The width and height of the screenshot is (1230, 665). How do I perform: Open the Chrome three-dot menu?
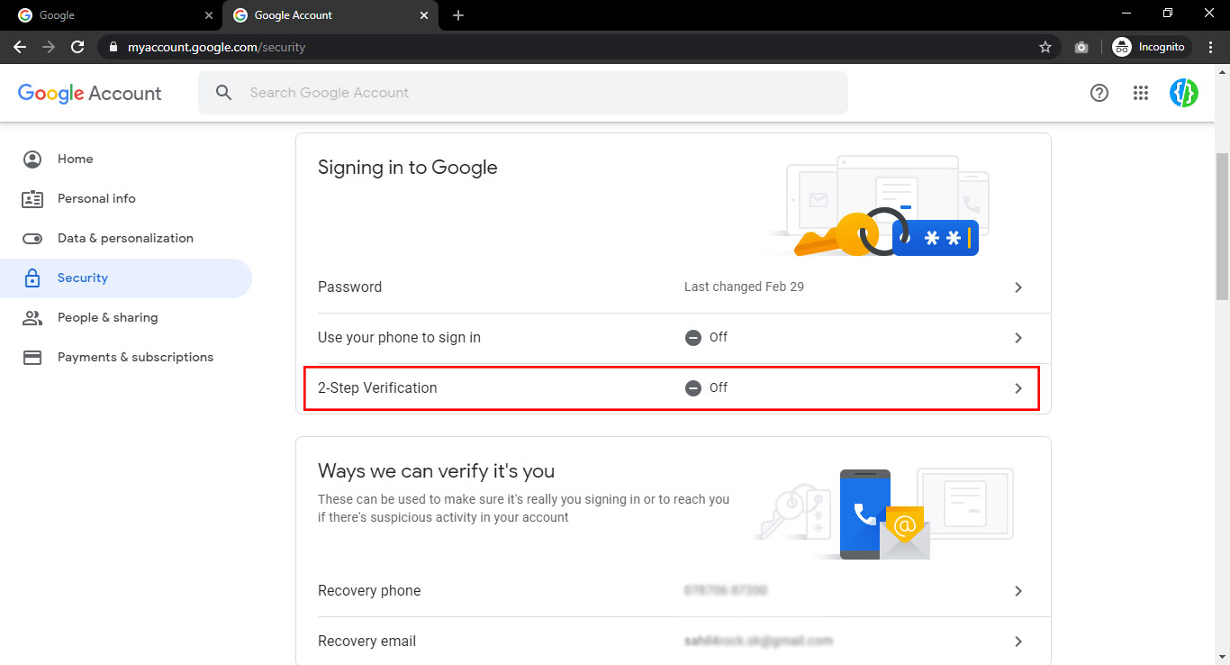(1211, 46)
